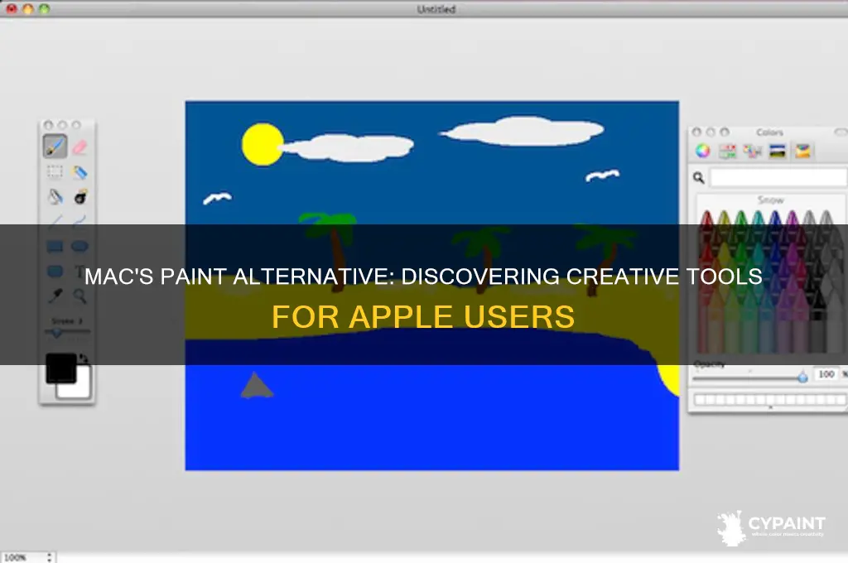Click the opacity value field showing 100
The image size is (848, 563).
point(826,374)
